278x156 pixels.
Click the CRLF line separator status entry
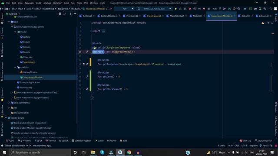pyautogui.click(x=237, y=146)
